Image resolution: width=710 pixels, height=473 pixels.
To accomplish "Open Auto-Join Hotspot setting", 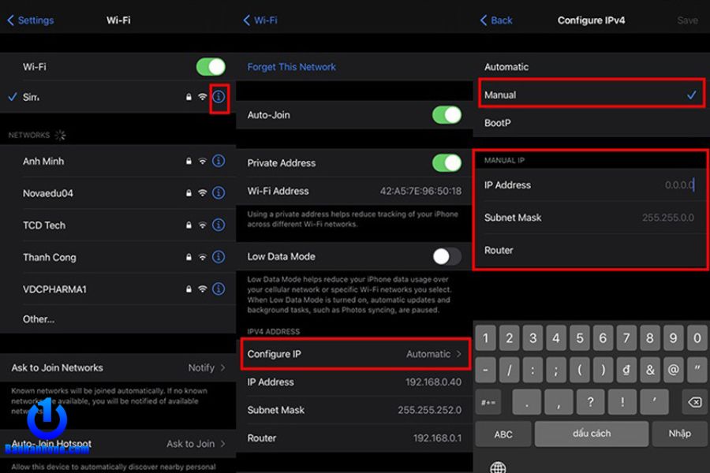I will pyautogui.click(x=118, y=444).
